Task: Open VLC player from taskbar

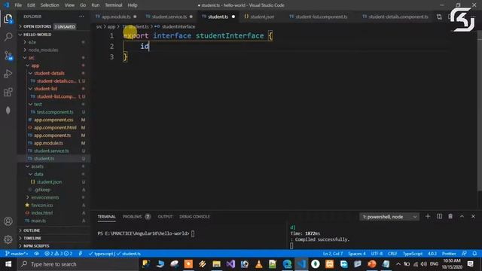Action: click(x=259, y=264)
